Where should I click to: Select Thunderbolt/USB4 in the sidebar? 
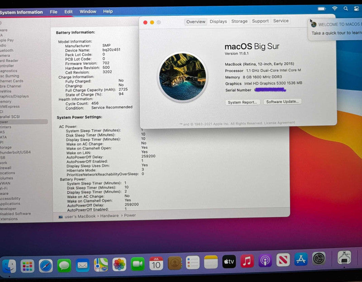(x=15, y=152)
